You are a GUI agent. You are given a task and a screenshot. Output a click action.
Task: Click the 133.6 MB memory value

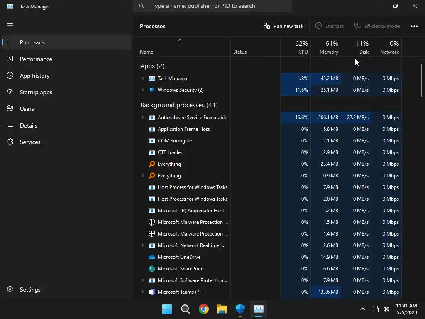point(328,292)
